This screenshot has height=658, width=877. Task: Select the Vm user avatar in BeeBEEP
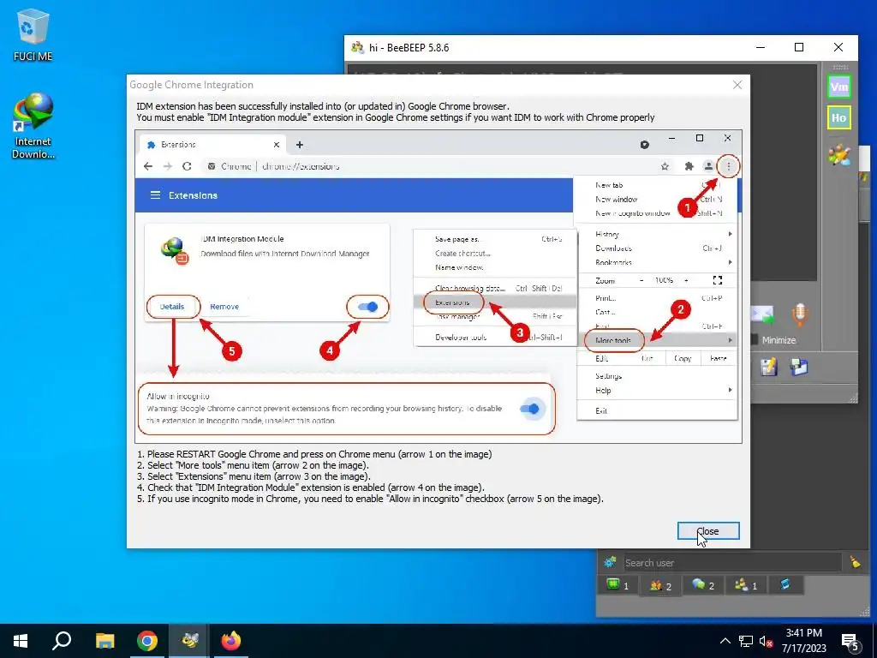coord(838,87)
